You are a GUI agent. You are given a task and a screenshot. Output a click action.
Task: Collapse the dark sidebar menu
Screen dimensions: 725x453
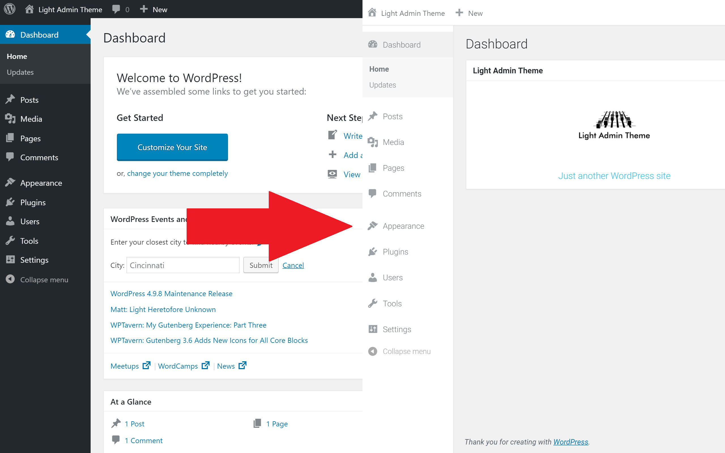click(37, 279)
